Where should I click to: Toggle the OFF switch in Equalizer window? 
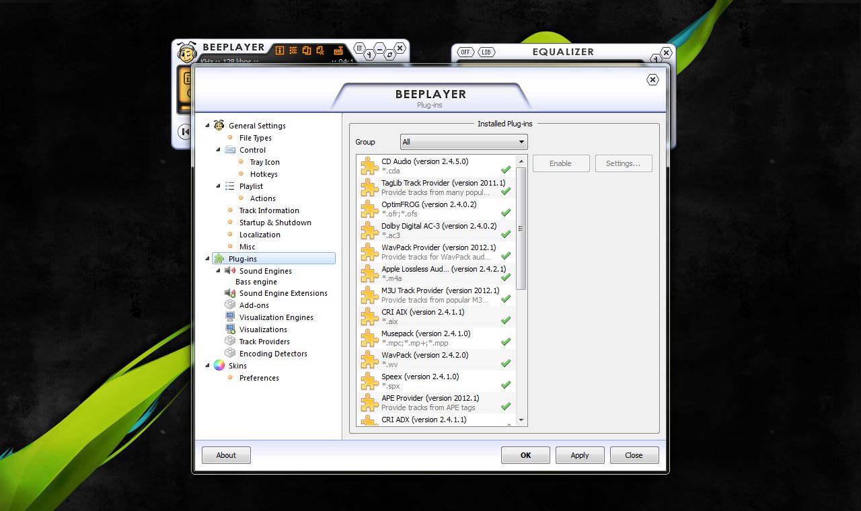pyautogui.click(x=465, y=52)
